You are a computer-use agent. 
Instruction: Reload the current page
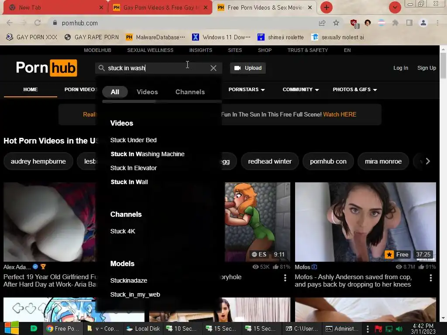click(x=38, y=23)
